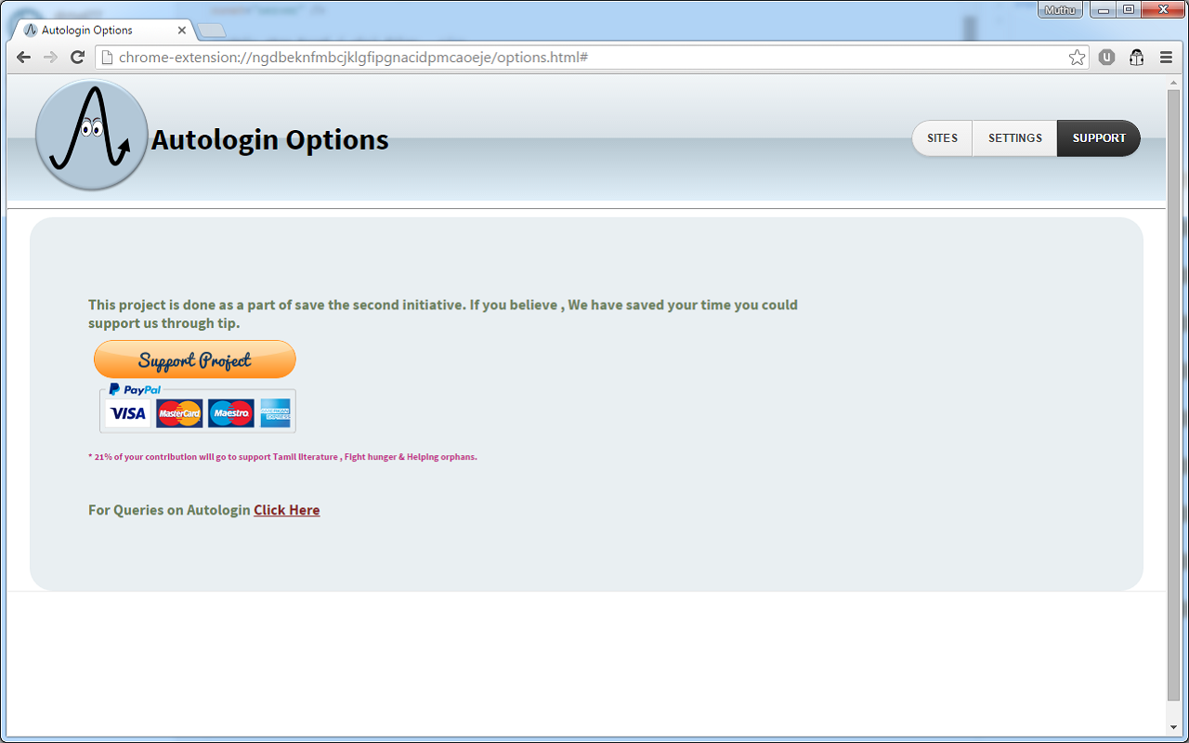Click the Maestro card icon

click(229, 412)
